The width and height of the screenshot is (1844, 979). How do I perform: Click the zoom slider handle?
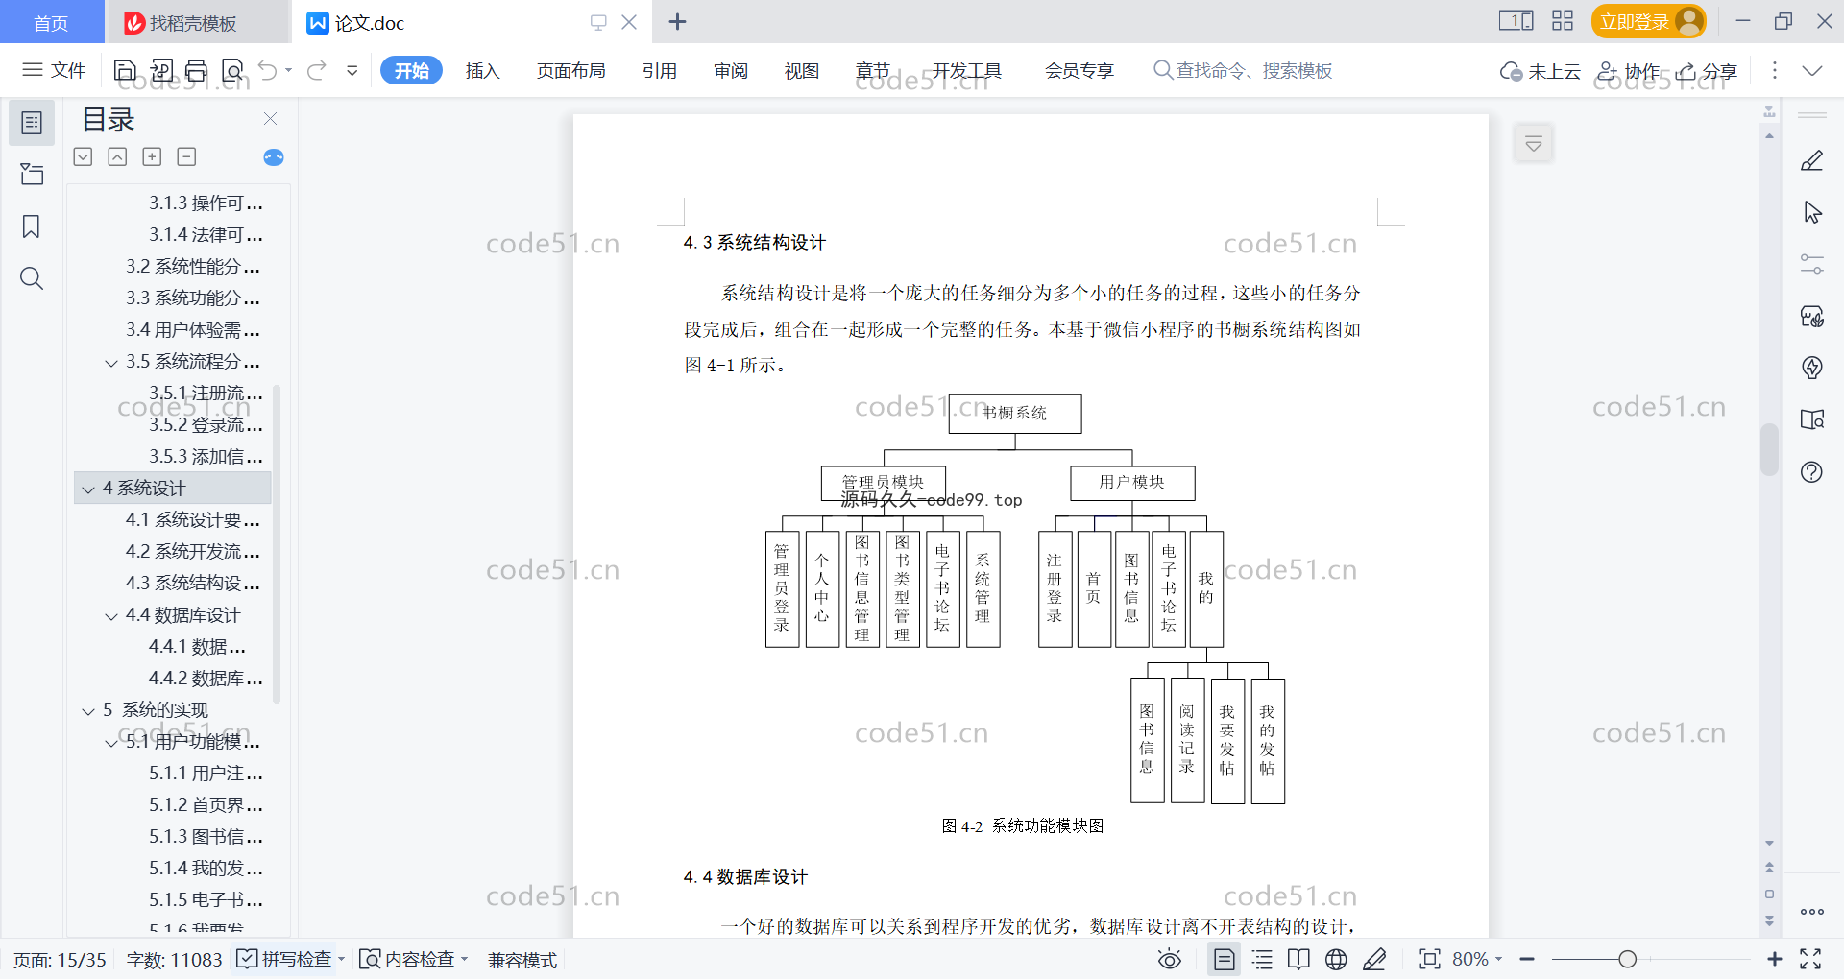coord(1627,959)
